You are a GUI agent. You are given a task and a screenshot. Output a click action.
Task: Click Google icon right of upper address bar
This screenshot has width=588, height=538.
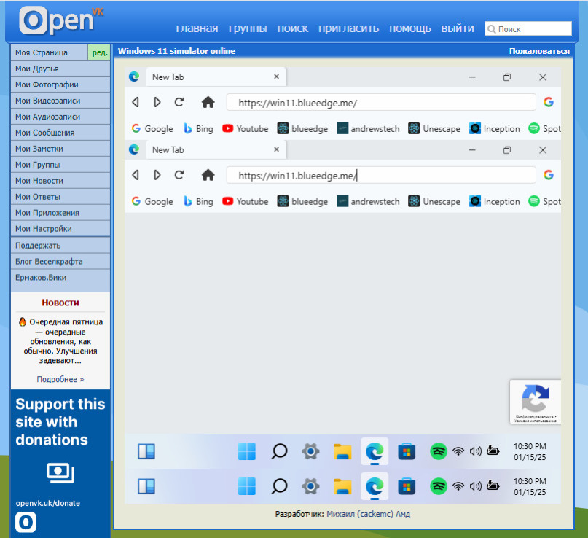549,101
